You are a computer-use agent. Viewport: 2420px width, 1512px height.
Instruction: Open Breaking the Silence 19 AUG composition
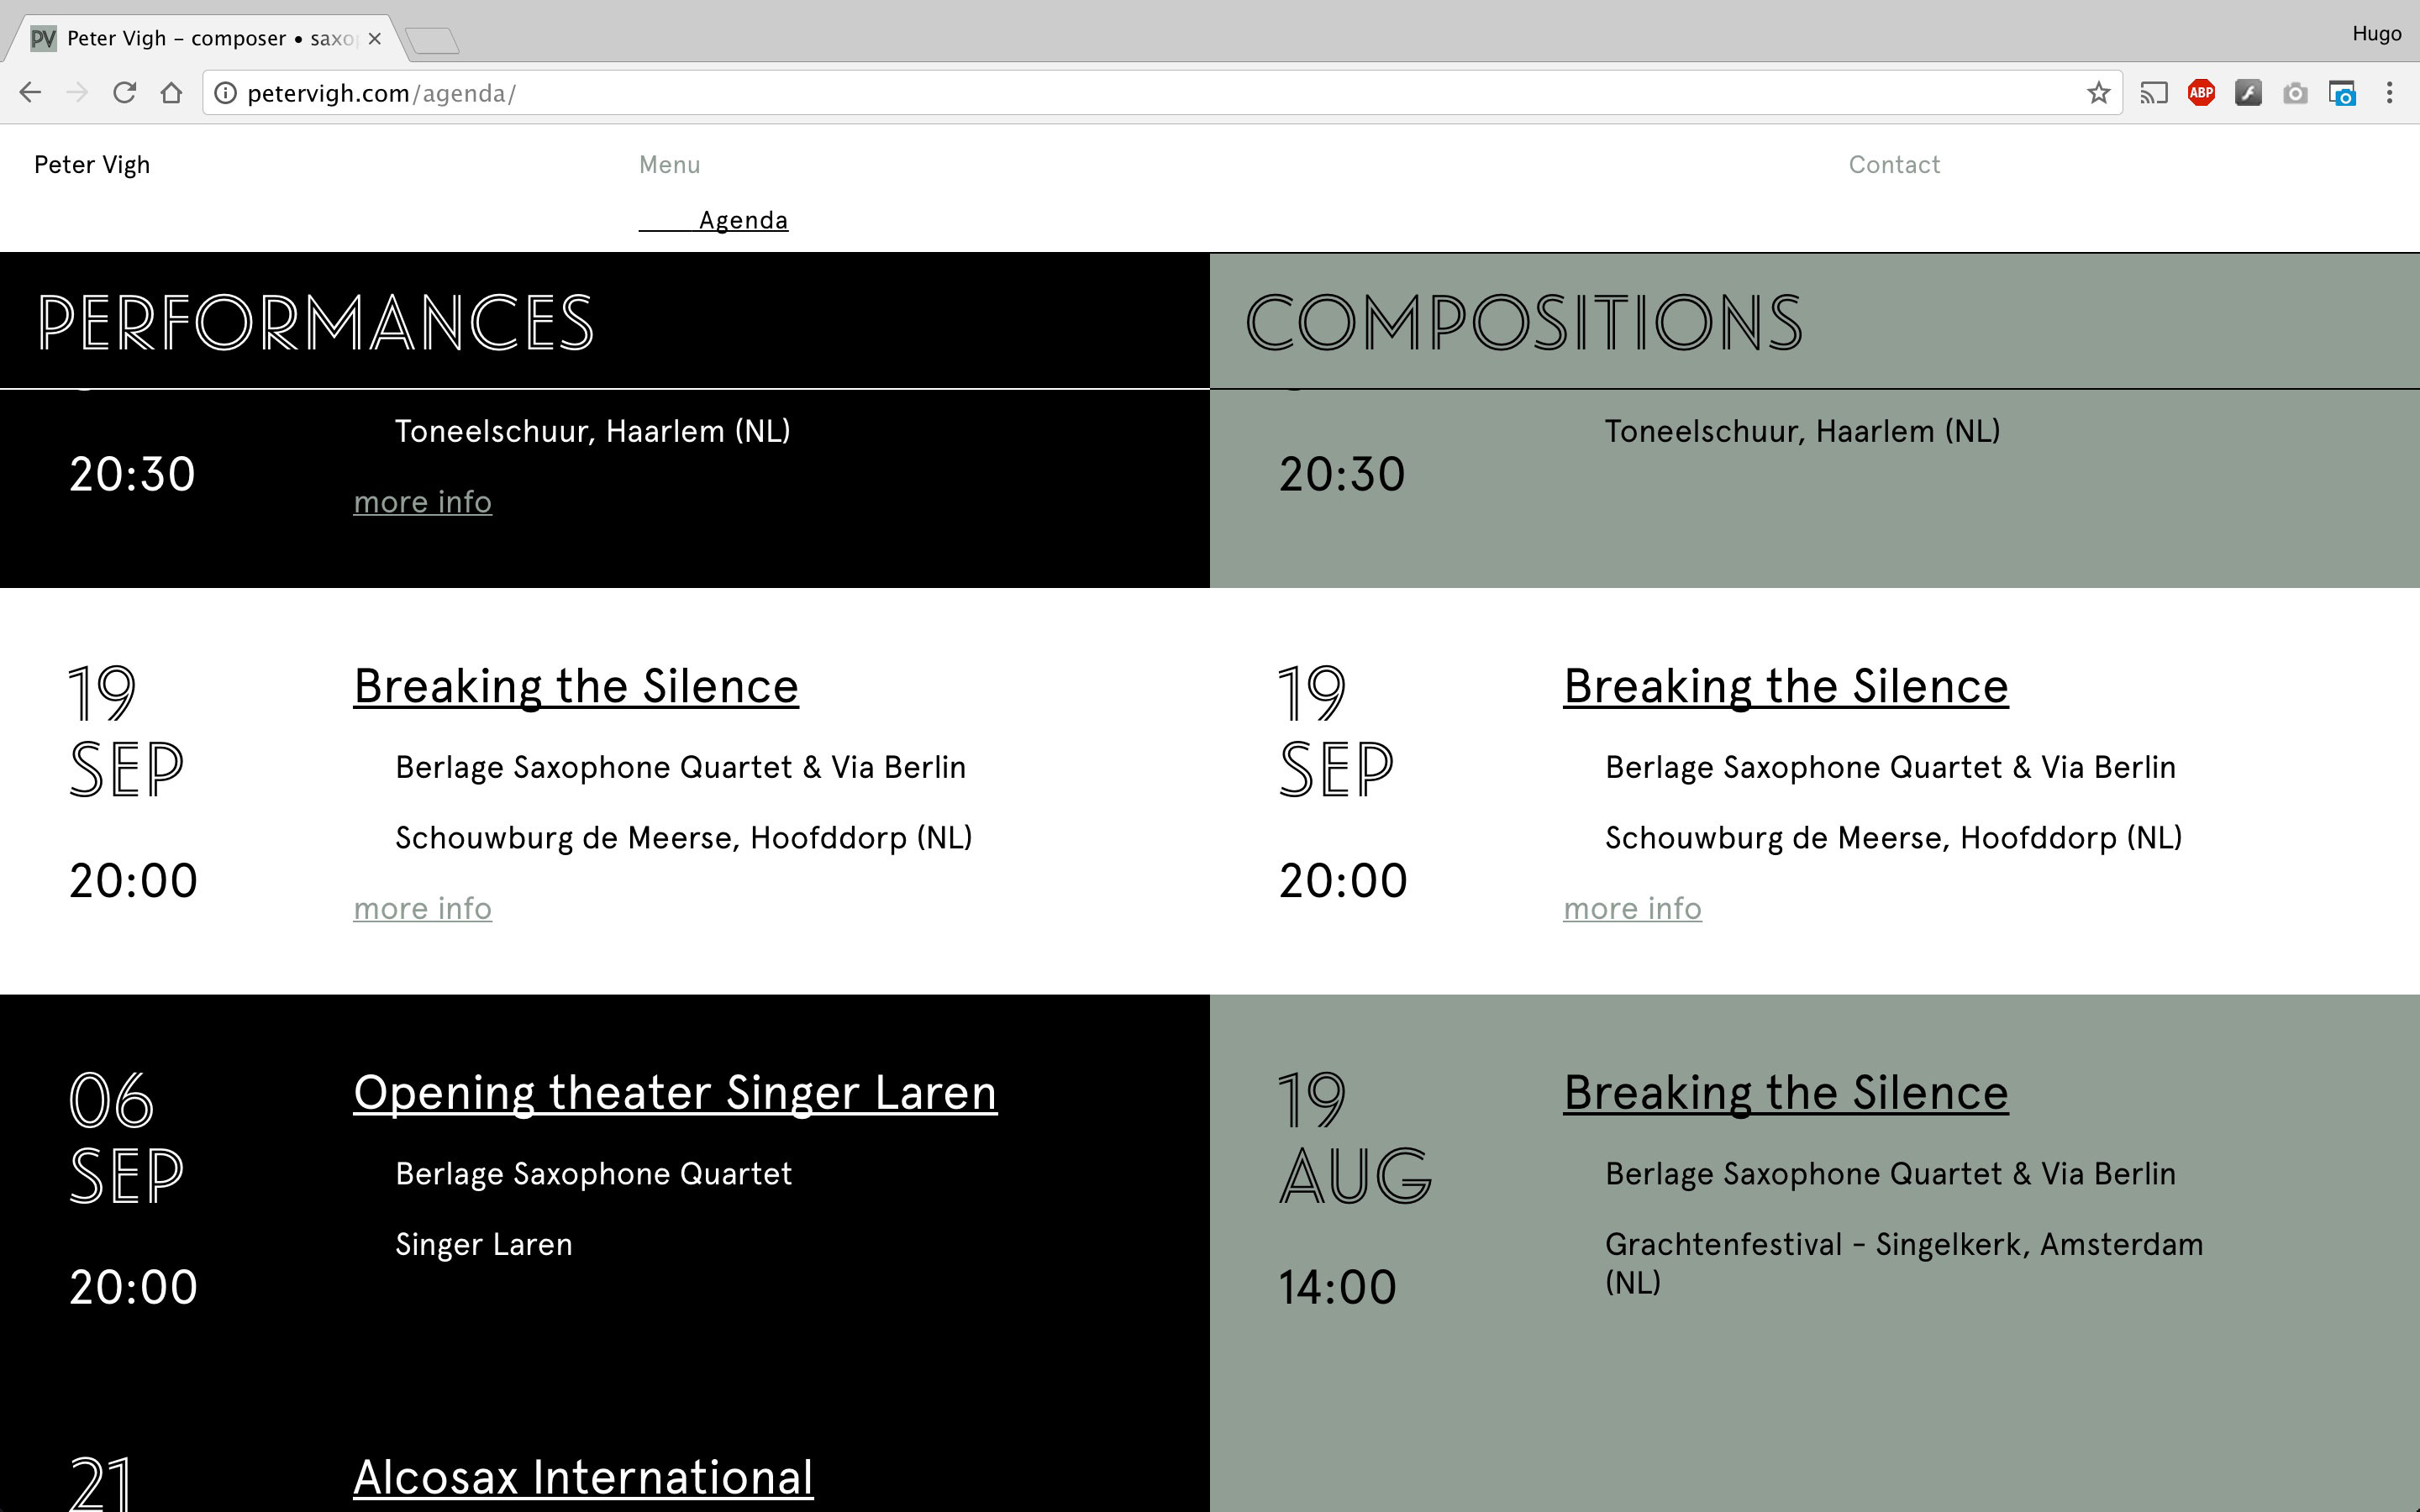(x=1786, y=1092)
